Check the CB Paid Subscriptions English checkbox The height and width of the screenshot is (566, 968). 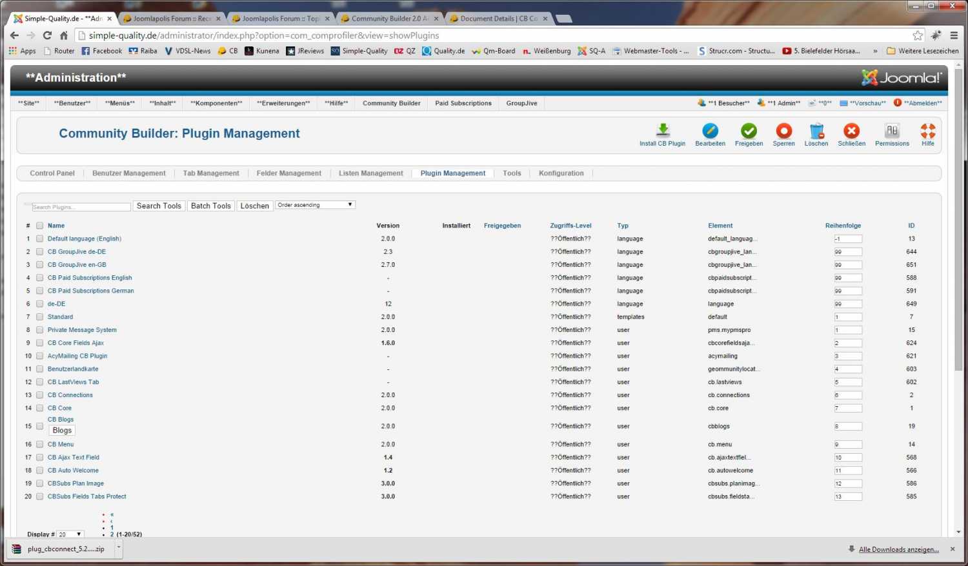pos(40,278)
